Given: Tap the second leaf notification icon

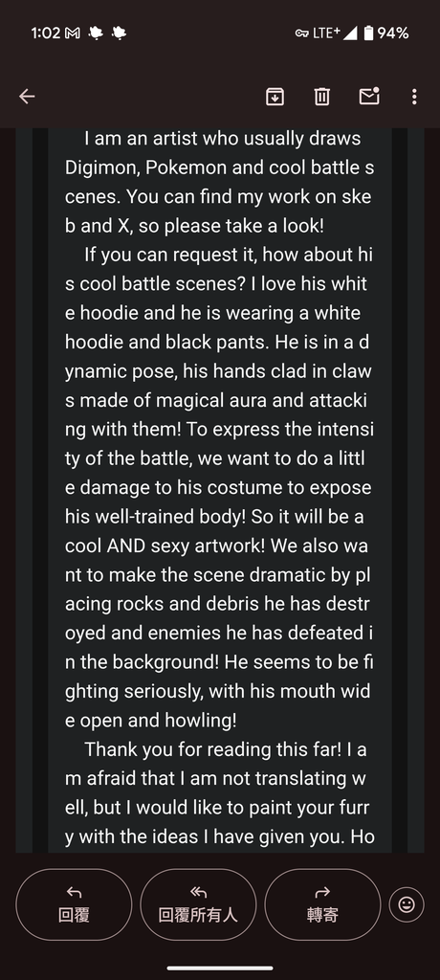Looking at the screenshot, I should [118, 33].
